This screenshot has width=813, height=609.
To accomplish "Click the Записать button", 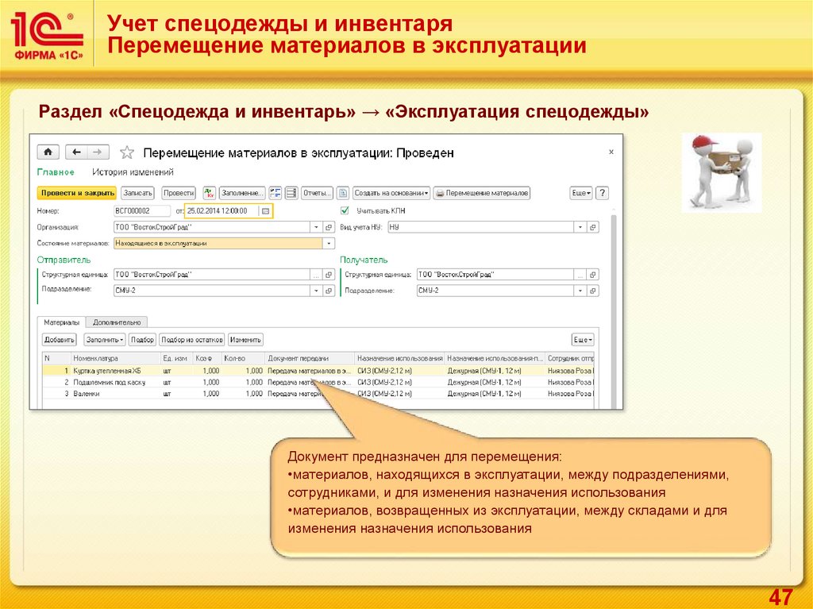I will coord(137,193).
